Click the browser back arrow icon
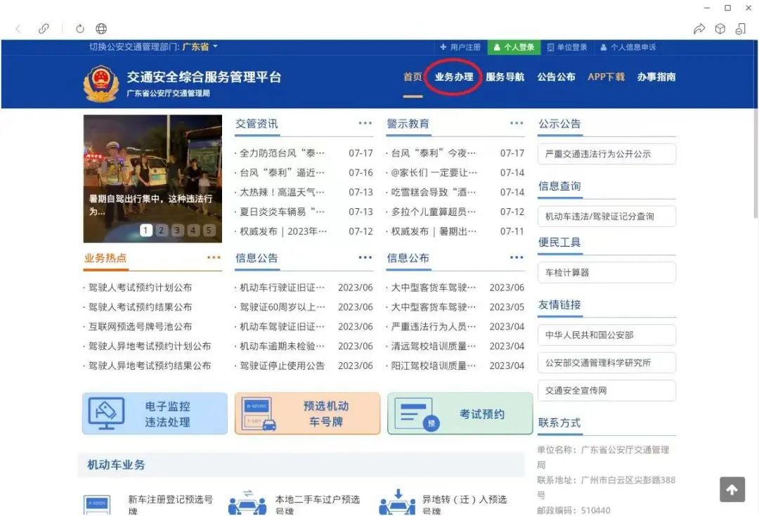759x516 pixels. tap(18, 29)
